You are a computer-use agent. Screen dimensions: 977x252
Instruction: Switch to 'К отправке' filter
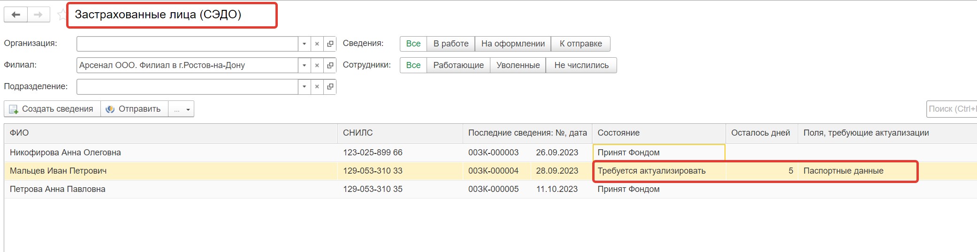(x=580, y=44)
